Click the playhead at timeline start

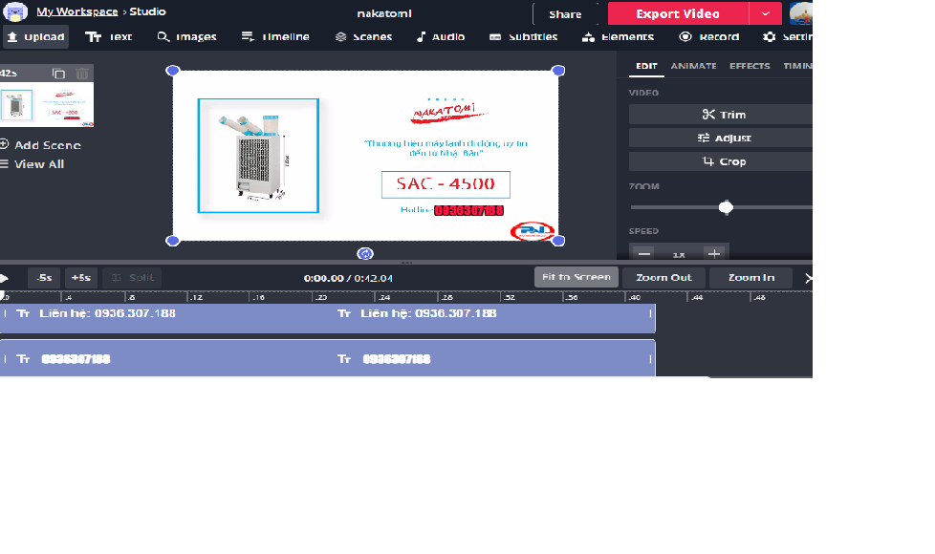click(2, 295)
